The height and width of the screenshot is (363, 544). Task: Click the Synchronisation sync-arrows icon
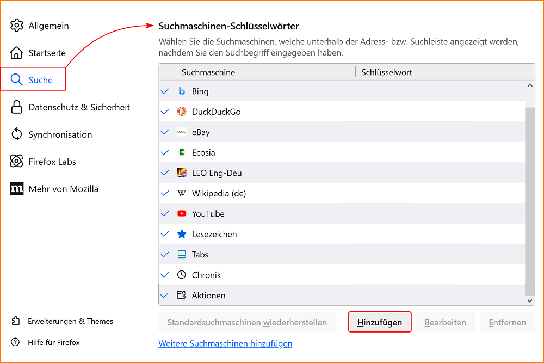point(16,134)
